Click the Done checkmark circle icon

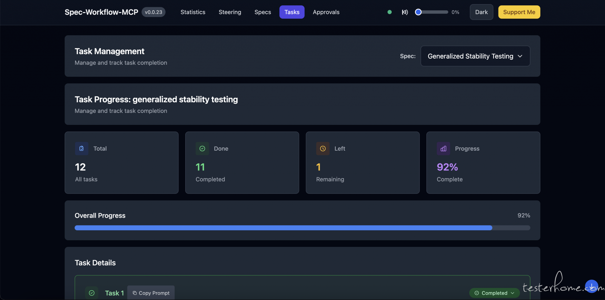[202, 148]
